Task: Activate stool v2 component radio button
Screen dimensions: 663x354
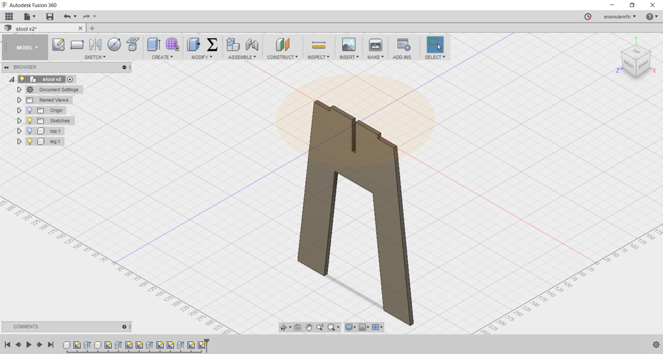Action: [x=70, y=79]
